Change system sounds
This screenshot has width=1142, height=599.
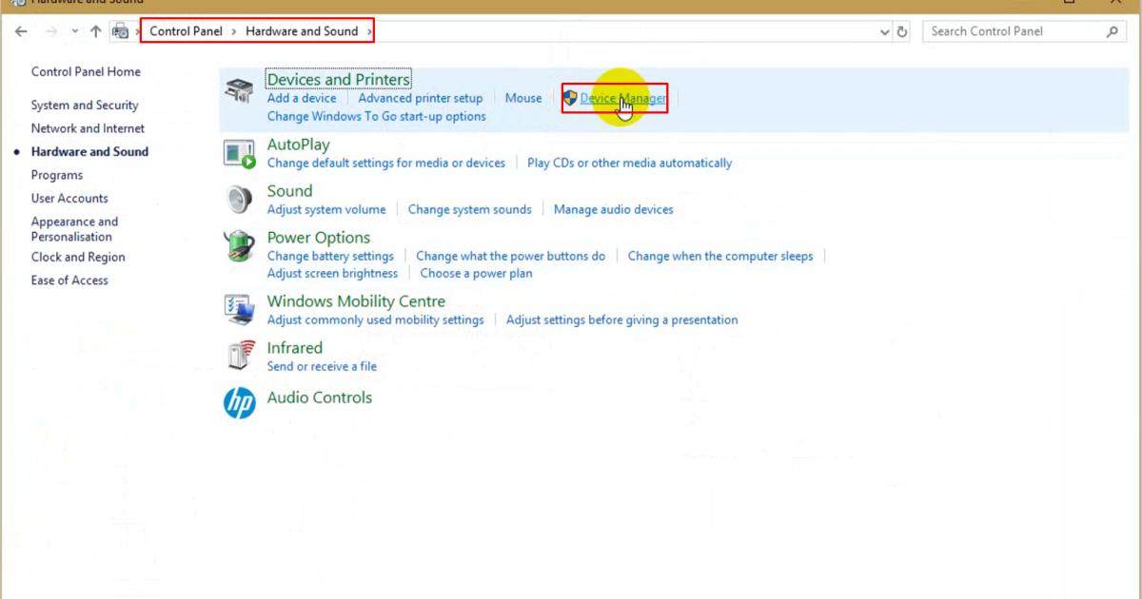pos(470,210)
